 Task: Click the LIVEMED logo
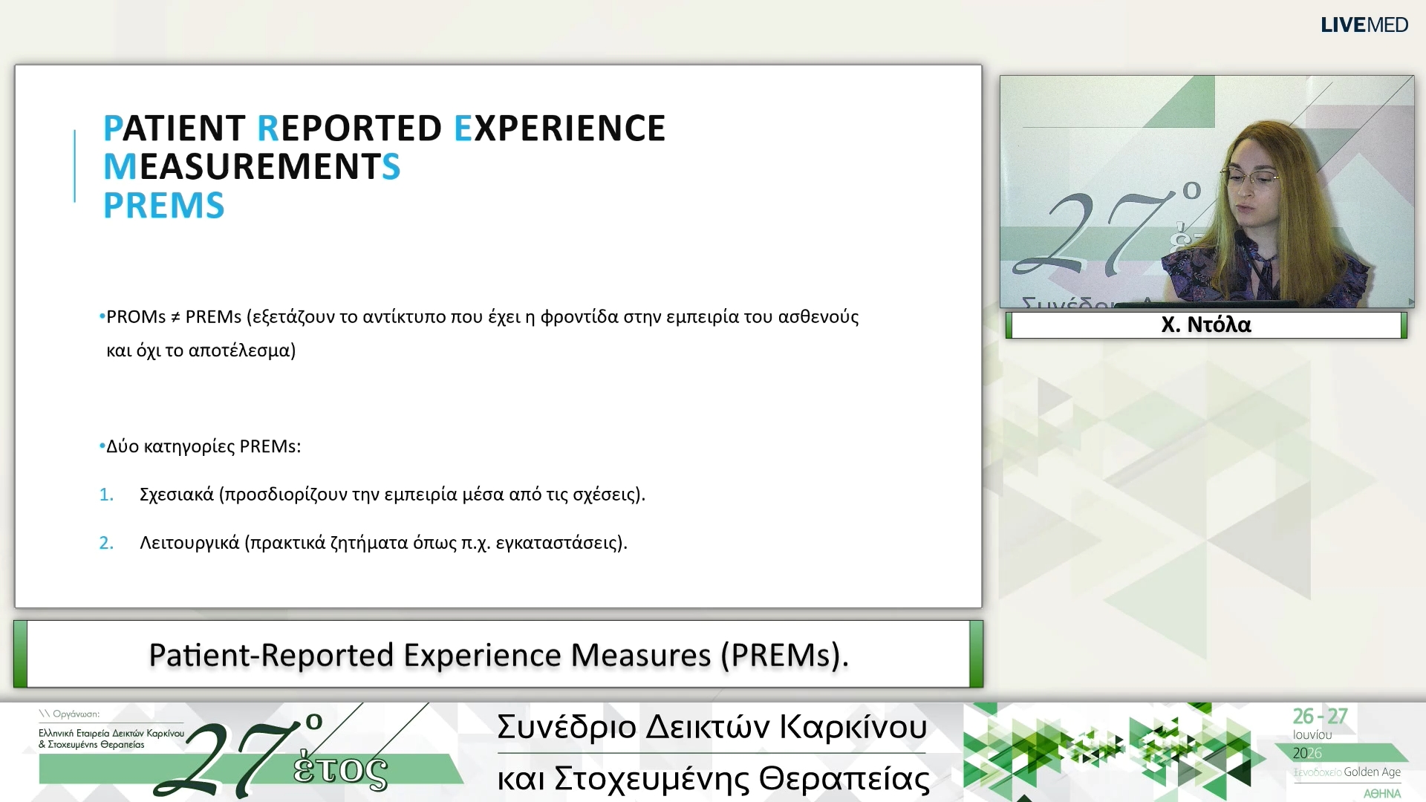click(1364, 25)
